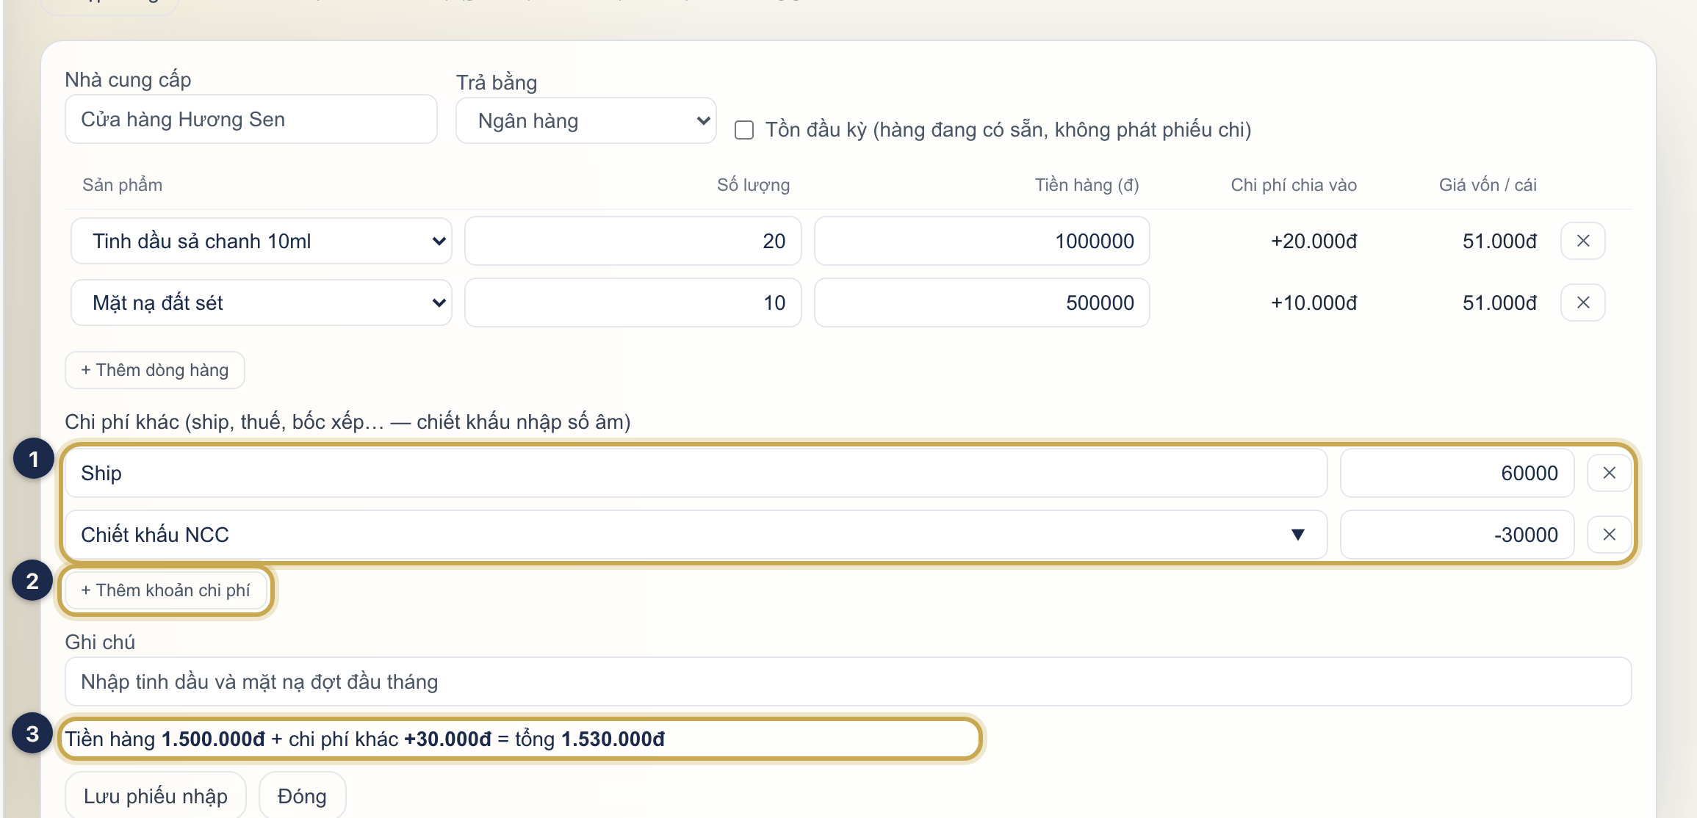Open the Chiết khấu NCC suggestion arrow

click(1297, 535)
